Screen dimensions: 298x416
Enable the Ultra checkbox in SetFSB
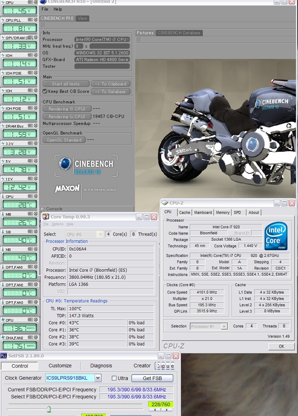114,378
